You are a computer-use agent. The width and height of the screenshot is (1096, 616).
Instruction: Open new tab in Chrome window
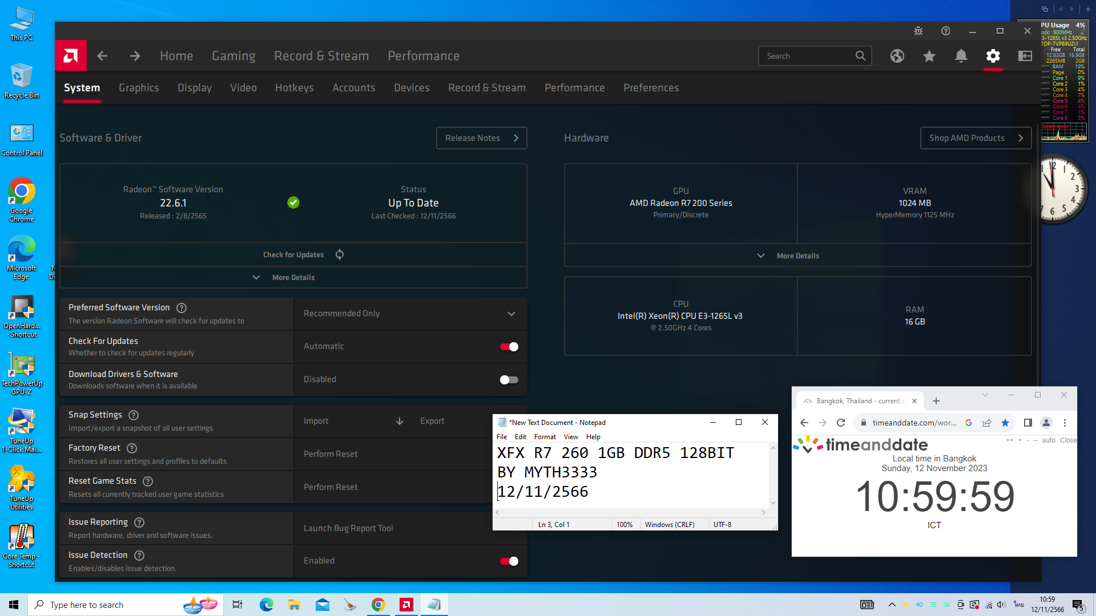936,401
